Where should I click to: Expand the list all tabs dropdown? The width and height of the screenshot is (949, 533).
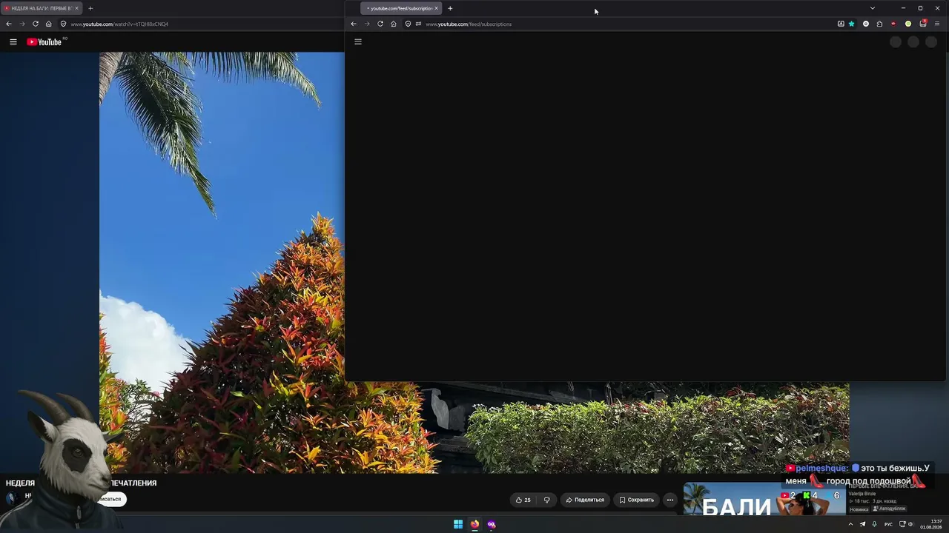[873, 8]
